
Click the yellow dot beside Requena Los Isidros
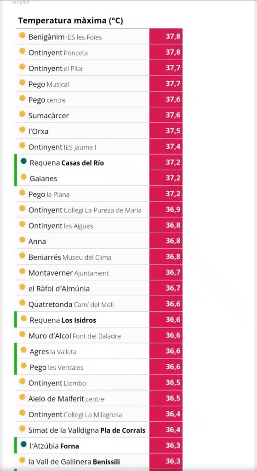[x=23, y=318]
